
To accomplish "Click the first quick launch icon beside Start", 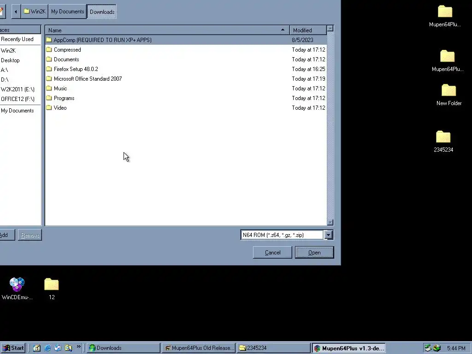I will (x=37, y=348).
